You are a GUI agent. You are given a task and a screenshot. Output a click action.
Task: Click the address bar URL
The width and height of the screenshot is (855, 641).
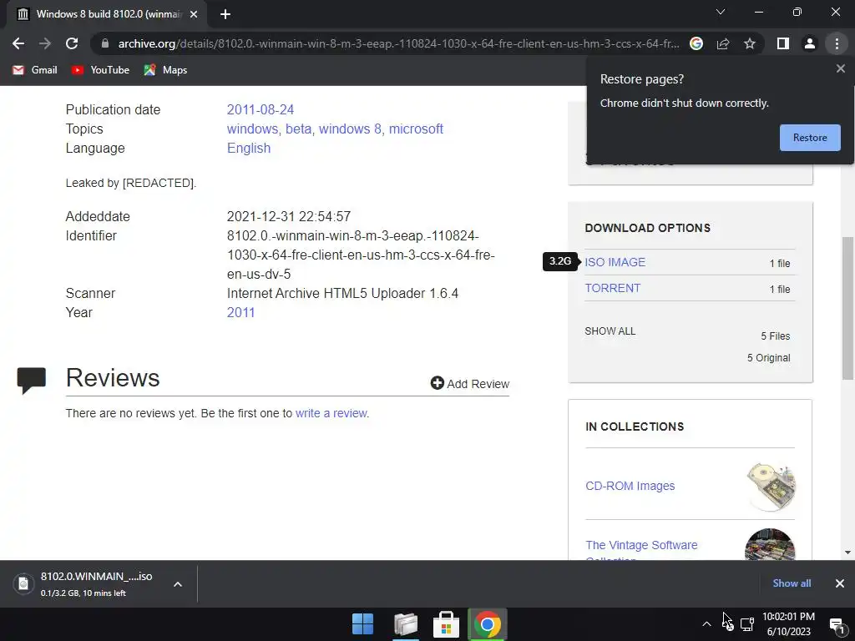pos(398,43)
